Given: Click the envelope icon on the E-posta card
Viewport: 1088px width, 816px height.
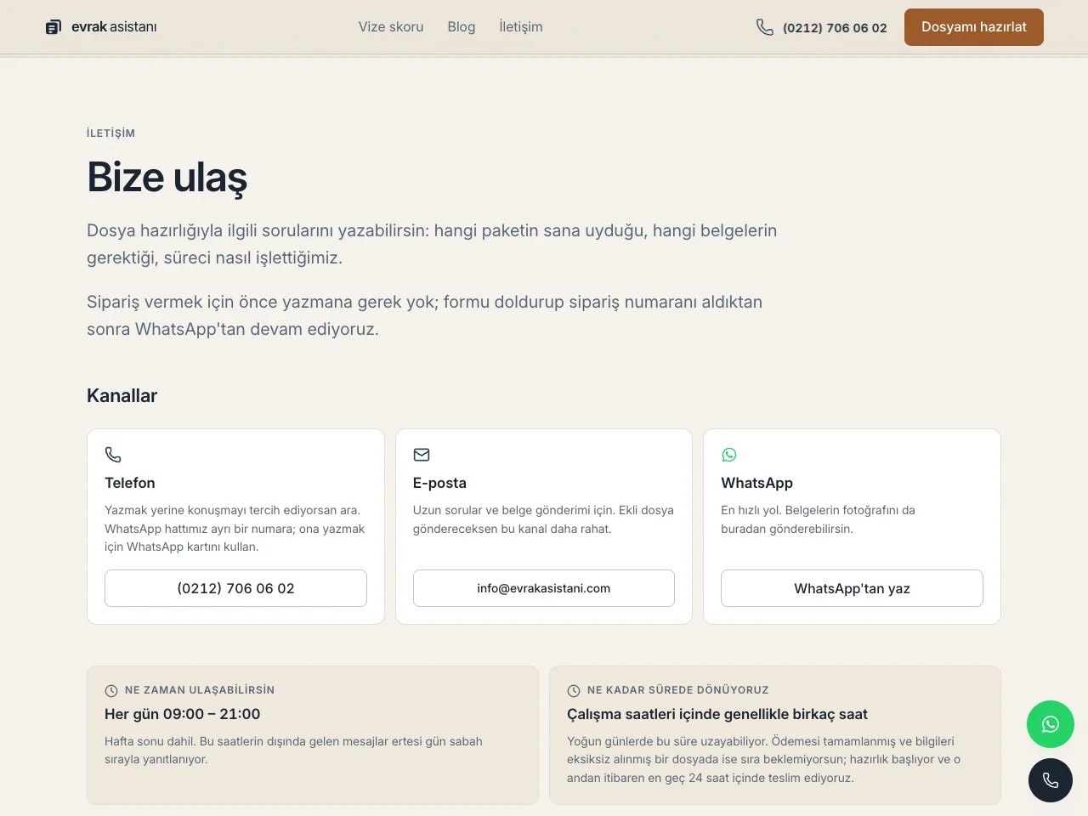Looking at the screenshot, I should pos(422,455).
